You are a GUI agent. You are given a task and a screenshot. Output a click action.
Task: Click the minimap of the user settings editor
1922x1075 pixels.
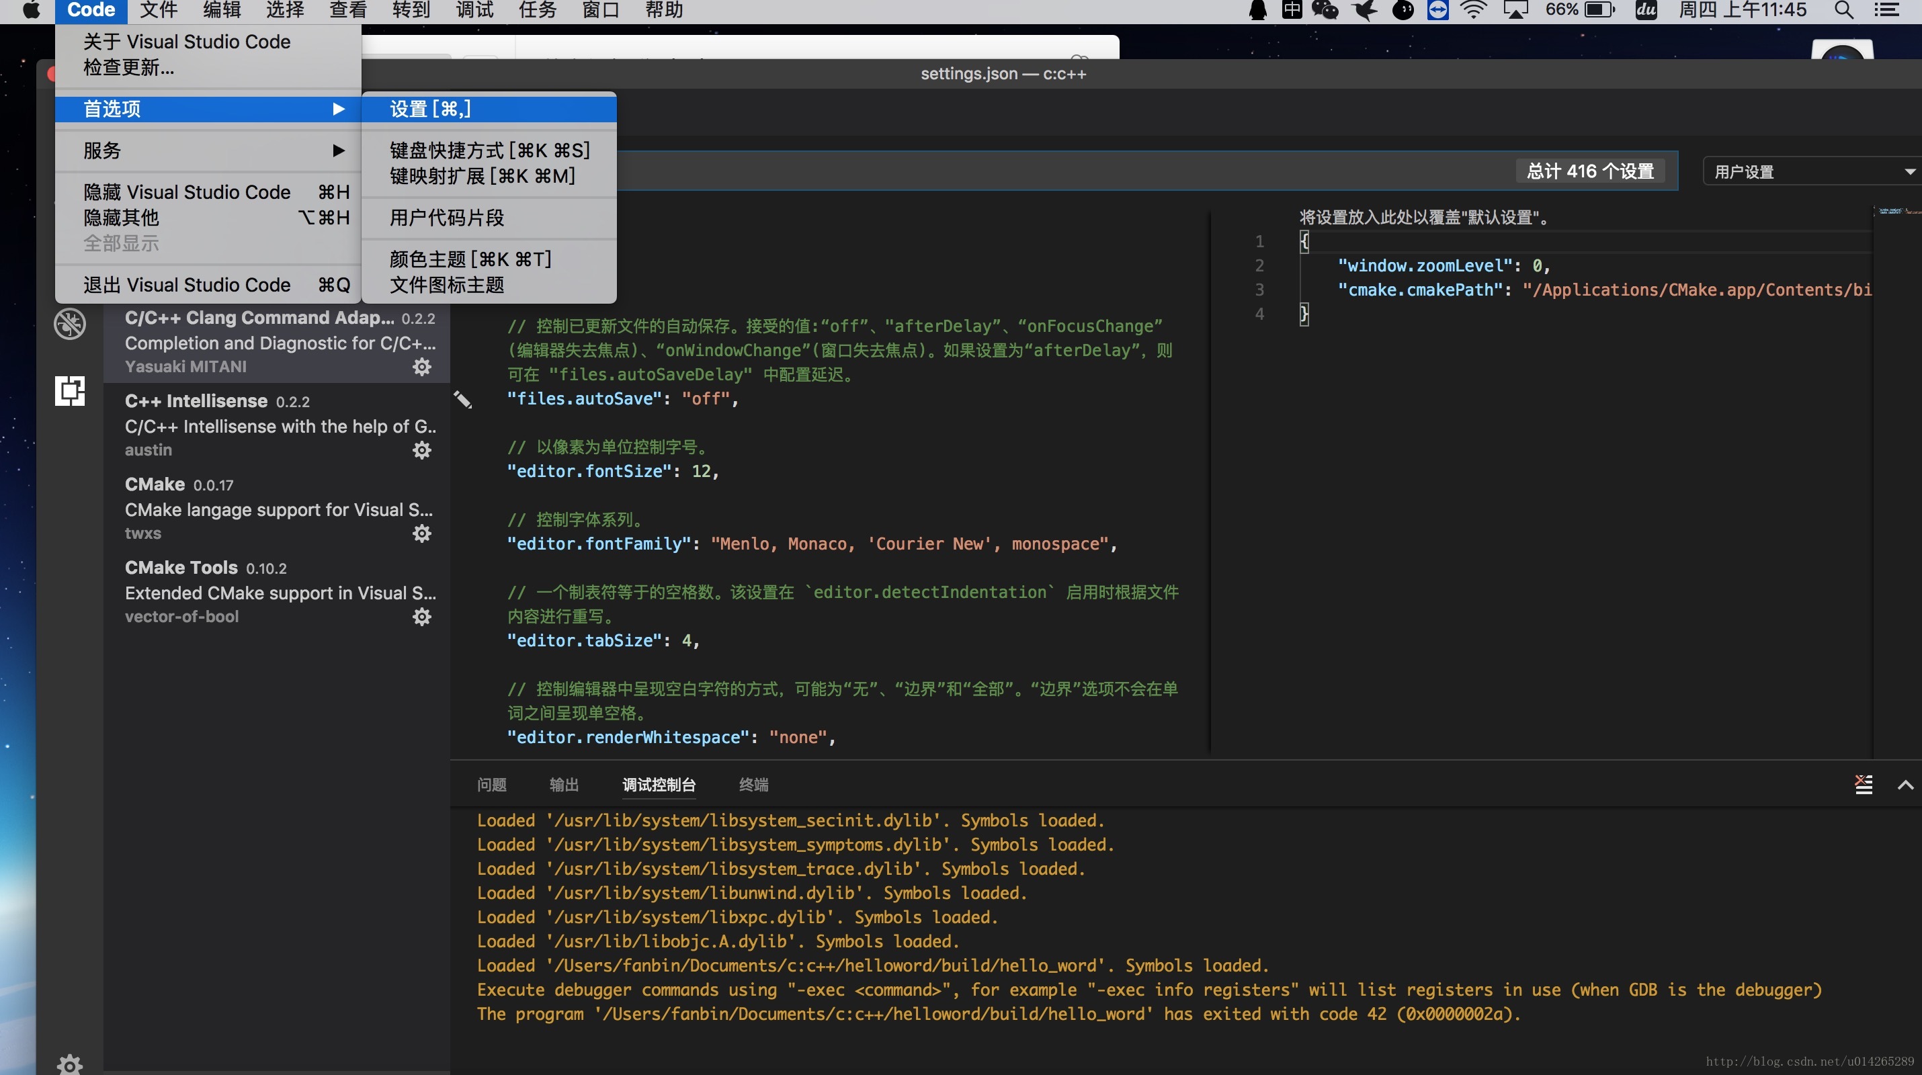coord(1898,212)
